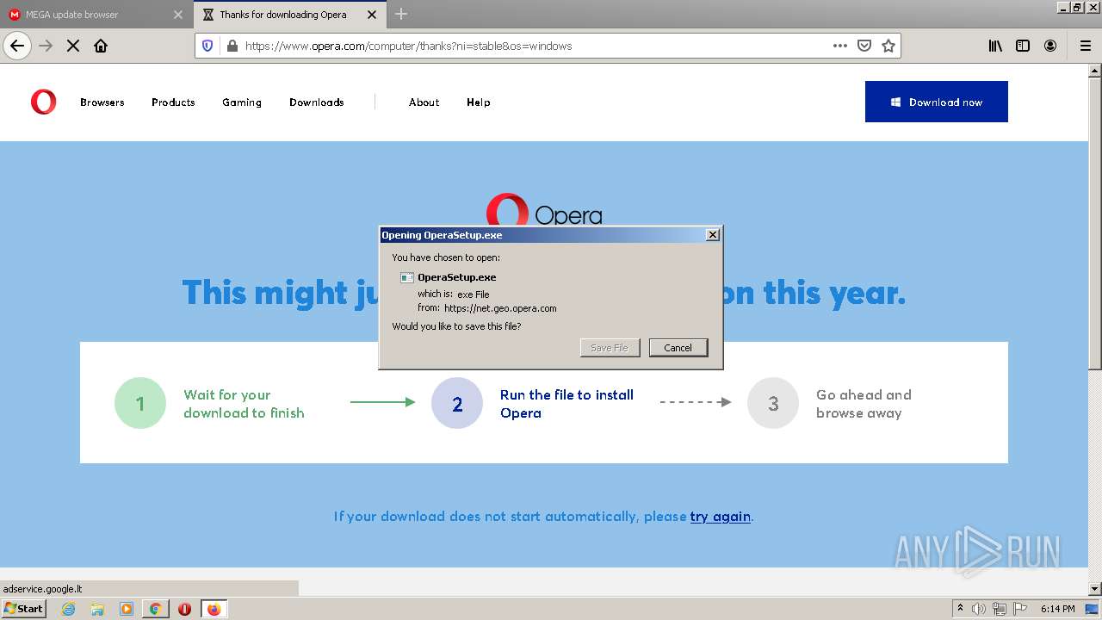Viewport: 1102px width, 620px height.
Task: Close the Opening OperaSetup.exe dialog
Action: click(x=713, y=235)
